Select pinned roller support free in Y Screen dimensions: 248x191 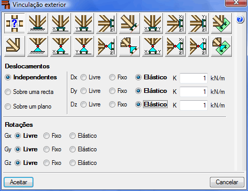pyautogui.click(x=84, y=46)
